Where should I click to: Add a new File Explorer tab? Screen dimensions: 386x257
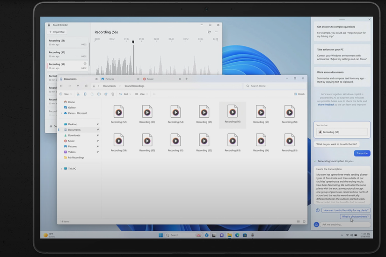pyautogui.click(x=187, y=79)
